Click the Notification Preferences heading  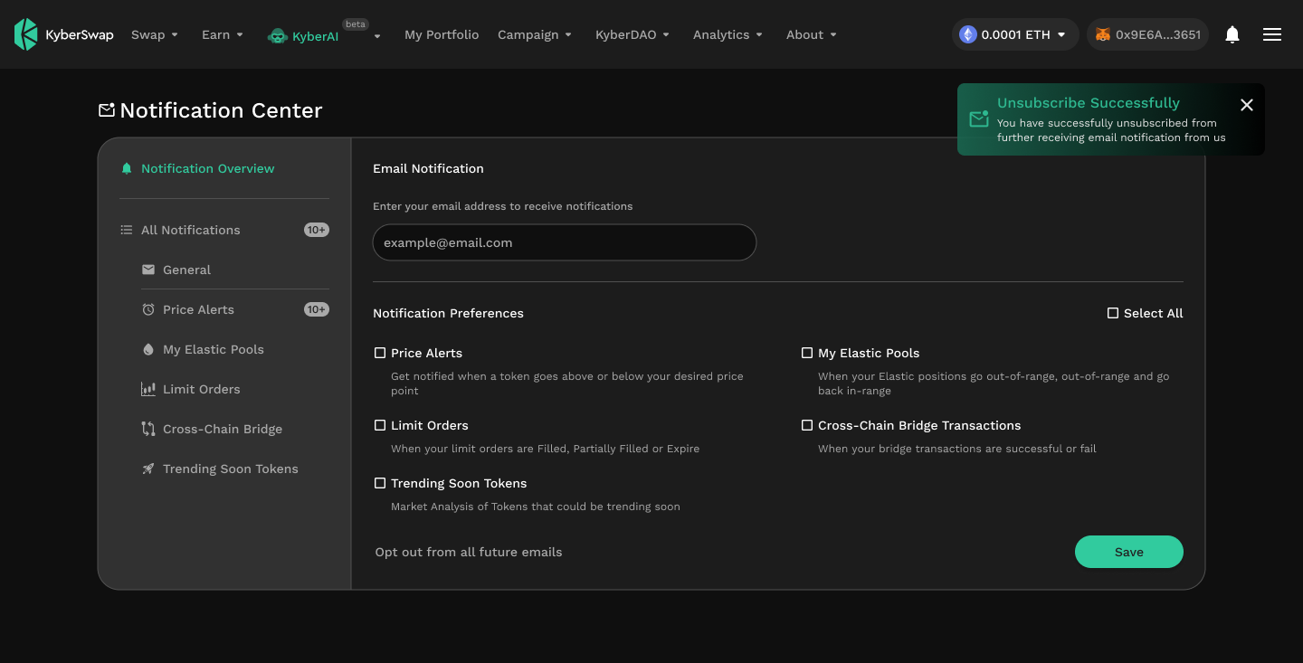[448, 313]
